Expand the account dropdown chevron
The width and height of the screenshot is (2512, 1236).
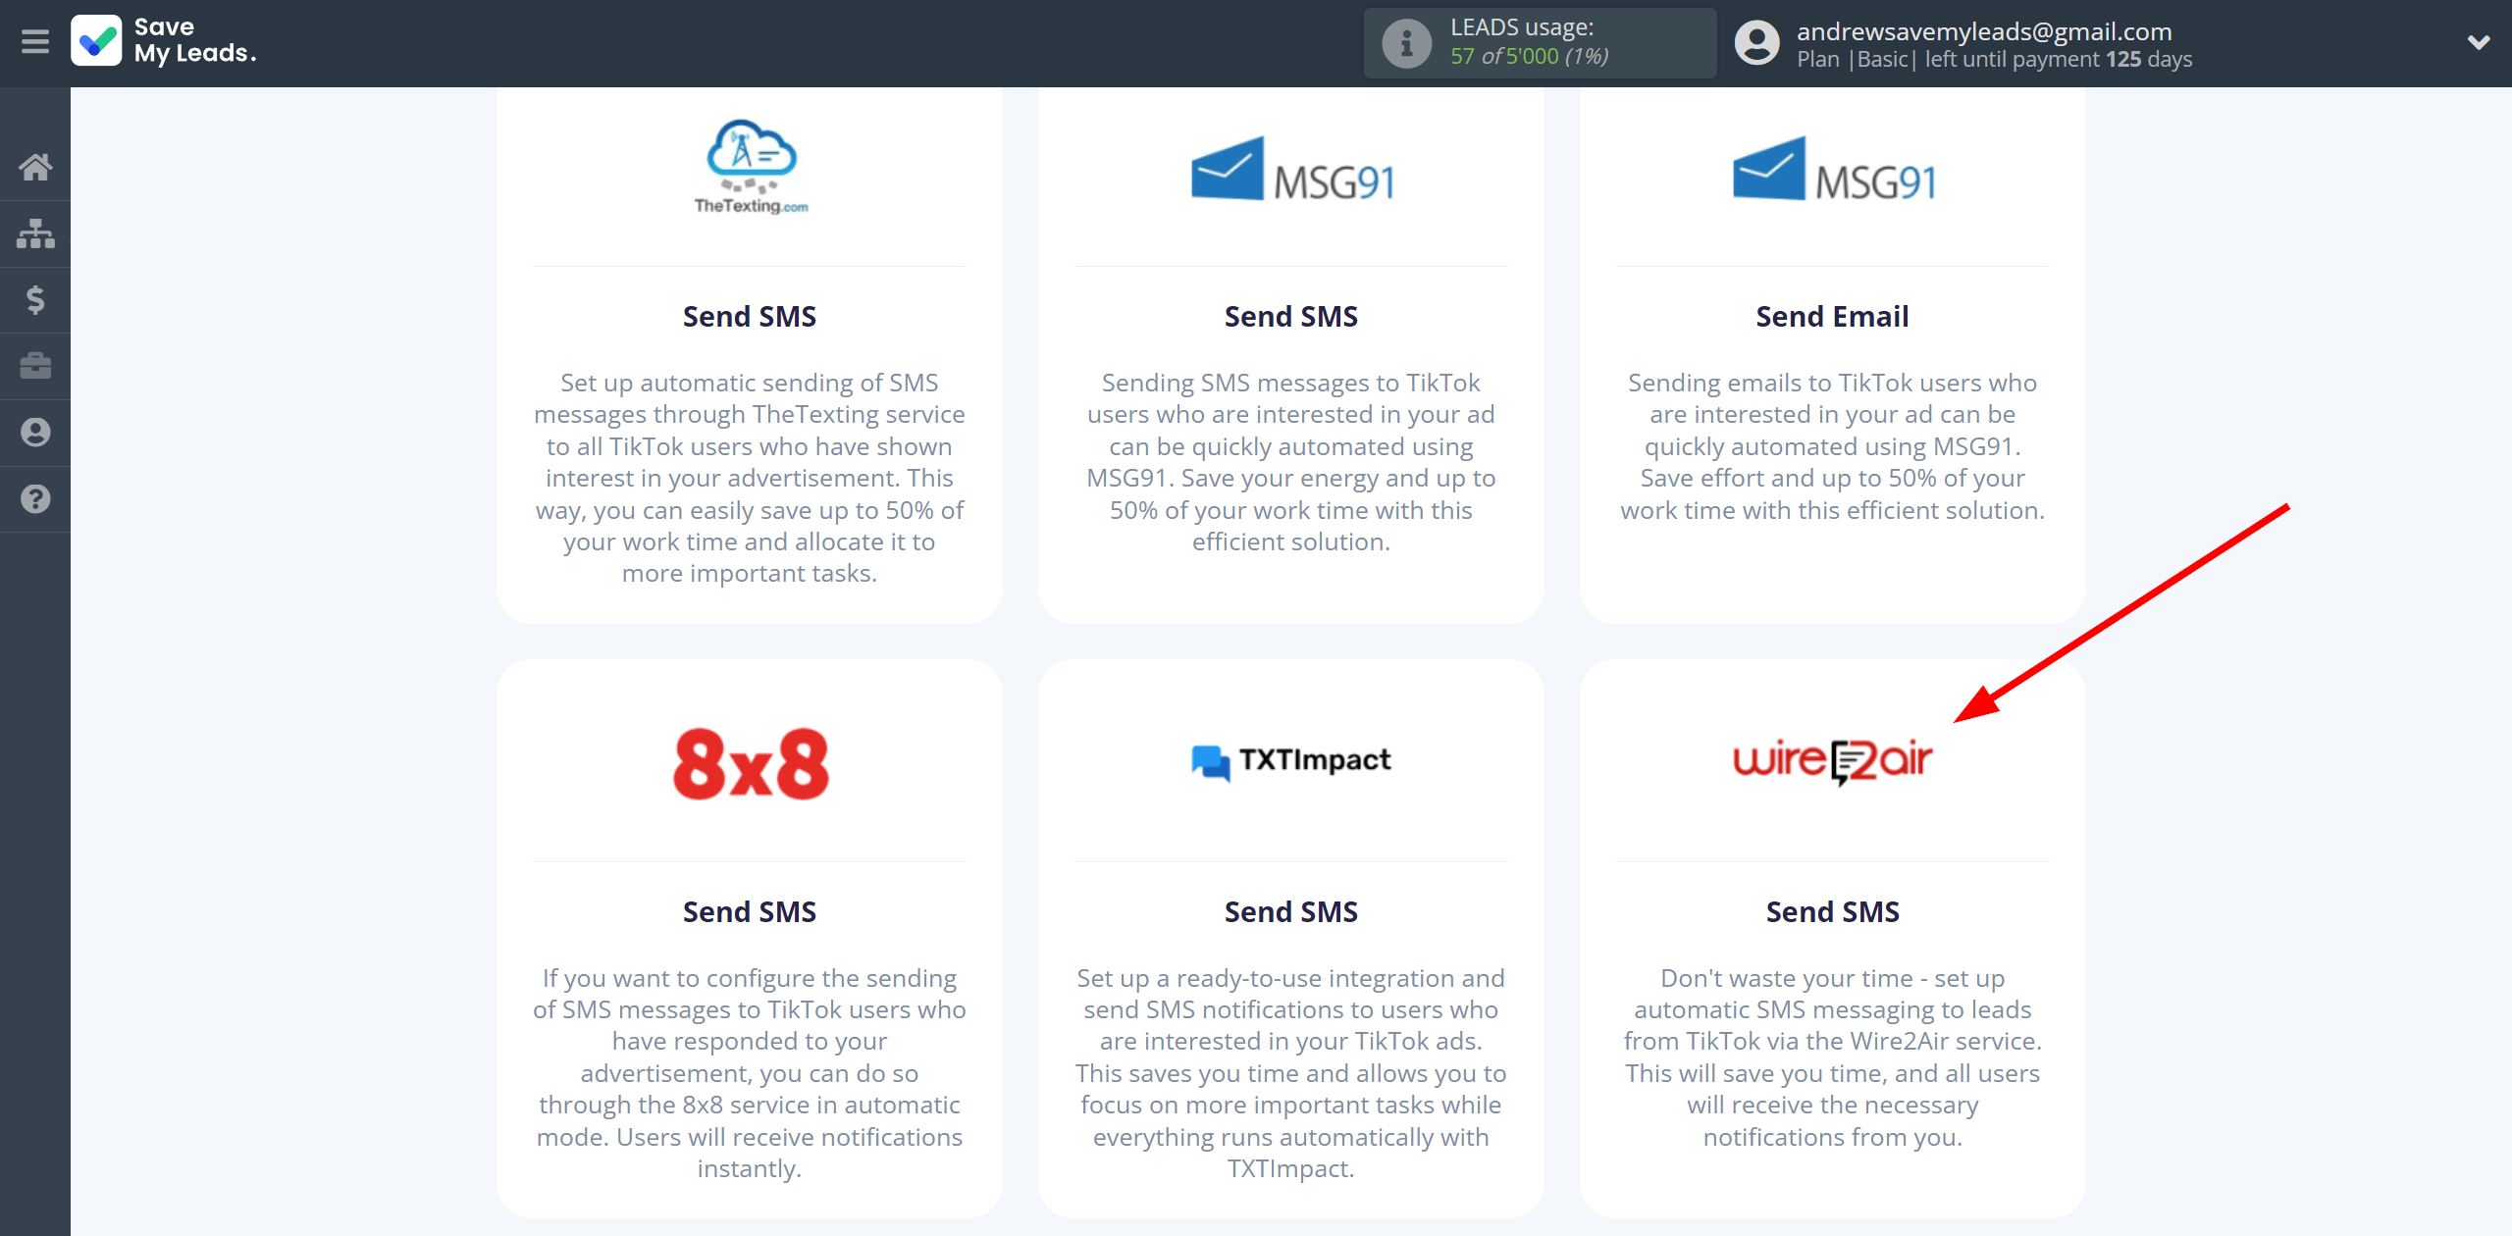pyautogui.click(x=2479, y=42)
